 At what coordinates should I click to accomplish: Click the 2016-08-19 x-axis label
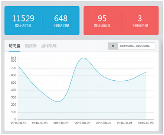[x=19, y=123]
